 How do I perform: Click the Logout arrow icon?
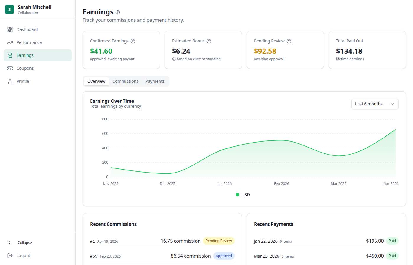pos(10,255)
